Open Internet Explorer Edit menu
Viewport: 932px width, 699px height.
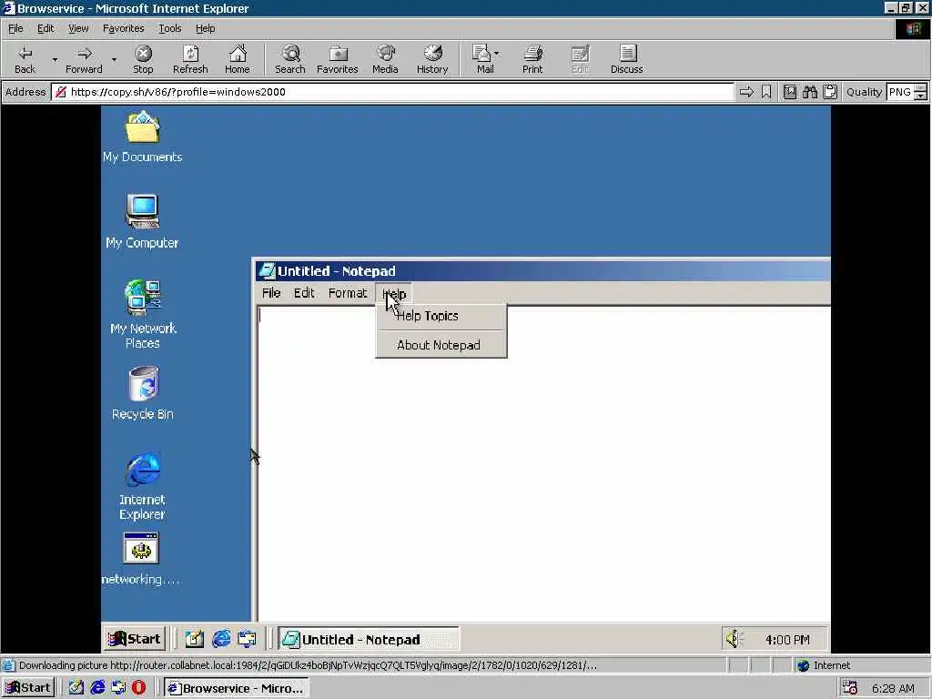coord(46,28)
